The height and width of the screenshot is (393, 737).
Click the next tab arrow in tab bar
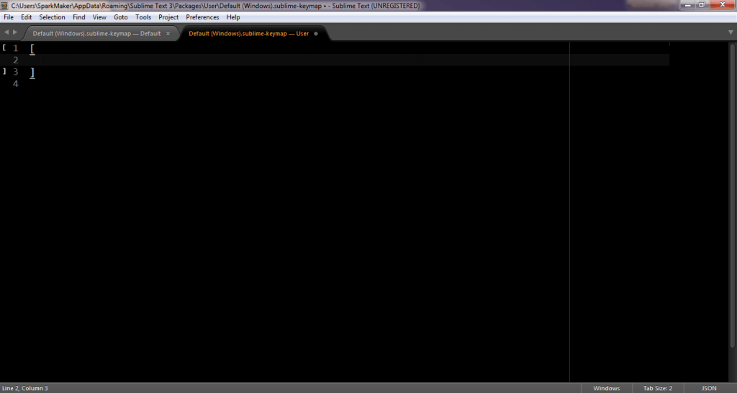point(14,32)
